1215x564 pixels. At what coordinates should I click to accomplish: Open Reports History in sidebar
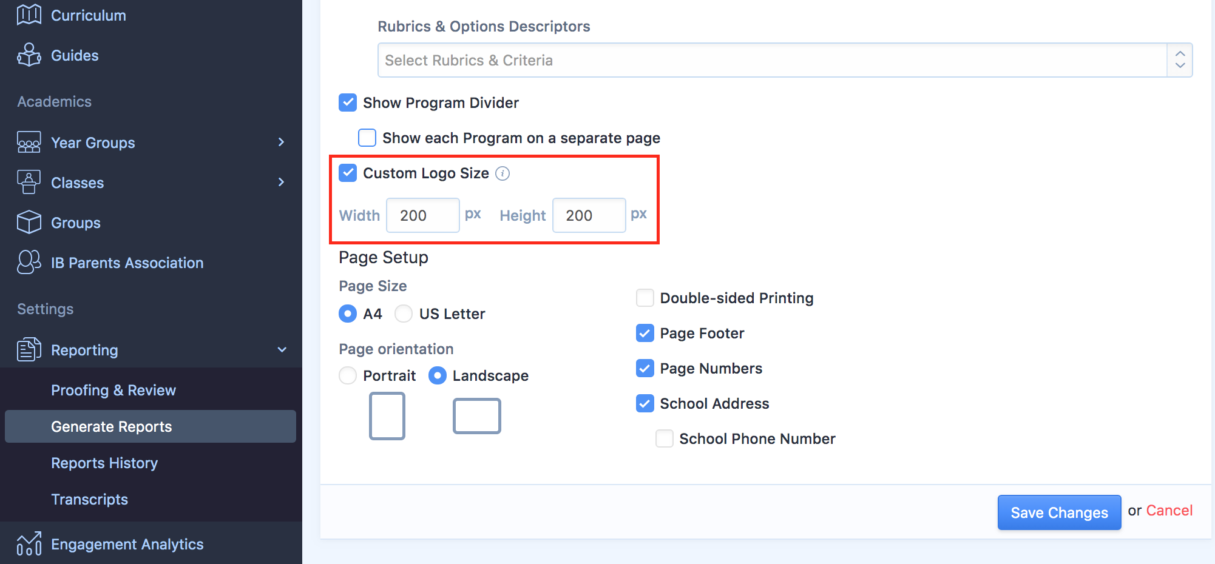click(x=104, y=463)
